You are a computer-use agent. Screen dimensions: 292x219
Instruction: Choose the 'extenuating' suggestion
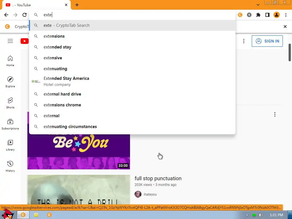click(x=132, y=68)
